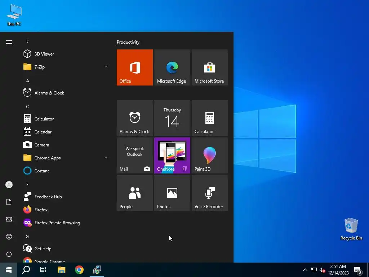Launch Alarms & Clock from app list

tap(66, 93)
